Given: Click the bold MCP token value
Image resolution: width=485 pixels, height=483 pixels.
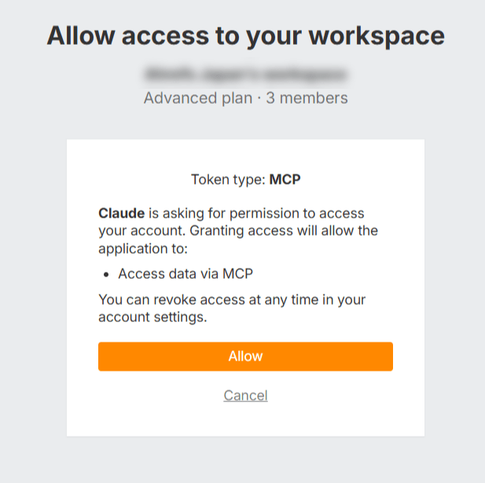Looking at the screenshot, I should (285, 179).
